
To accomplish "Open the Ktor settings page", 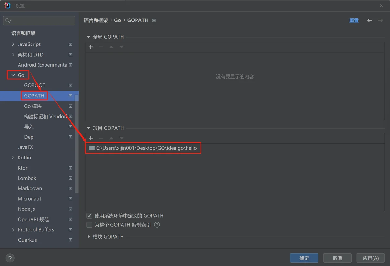I will (23, 168).
